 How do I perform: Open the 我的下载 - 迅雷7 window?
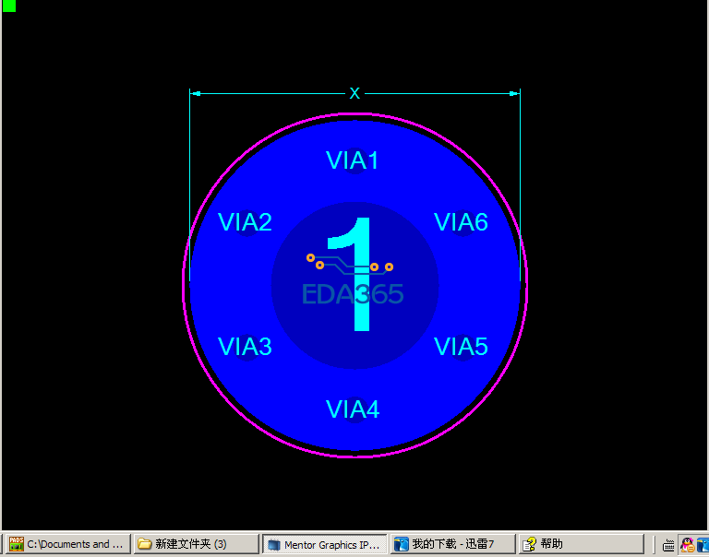(452, 544)
